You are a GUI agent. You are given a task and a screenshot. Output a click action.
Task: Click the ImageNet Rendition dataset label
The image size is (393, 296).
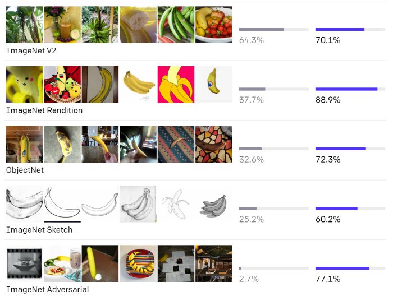44,110
